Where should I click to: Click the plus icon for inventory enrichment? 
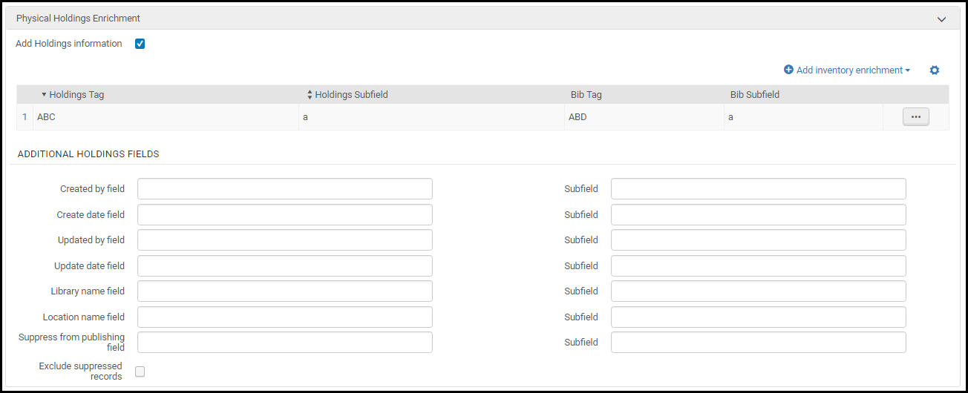(x=788, y=70)
